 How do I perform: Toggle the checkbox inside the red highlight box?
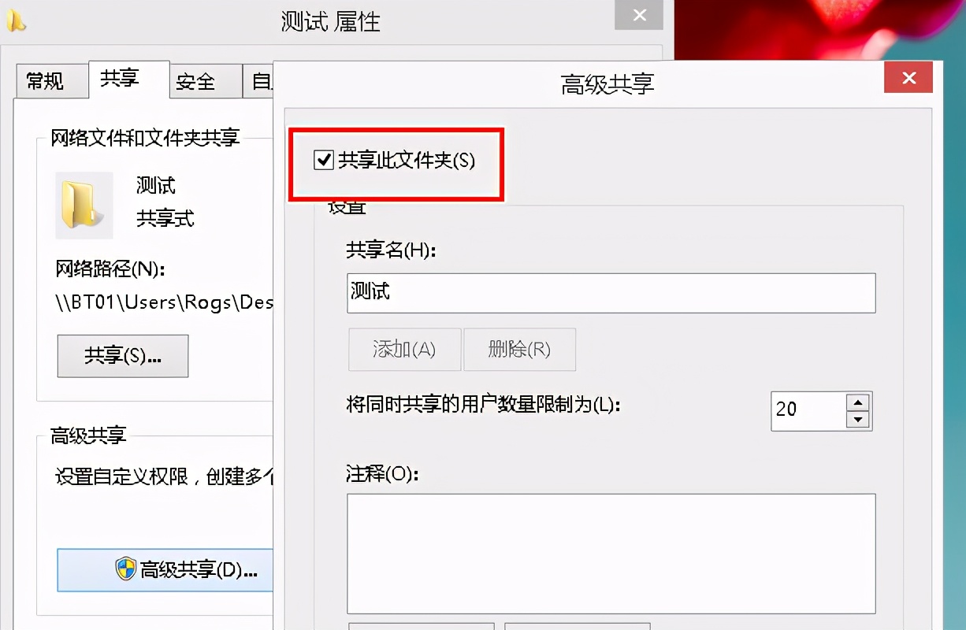[x=323, y=161]
